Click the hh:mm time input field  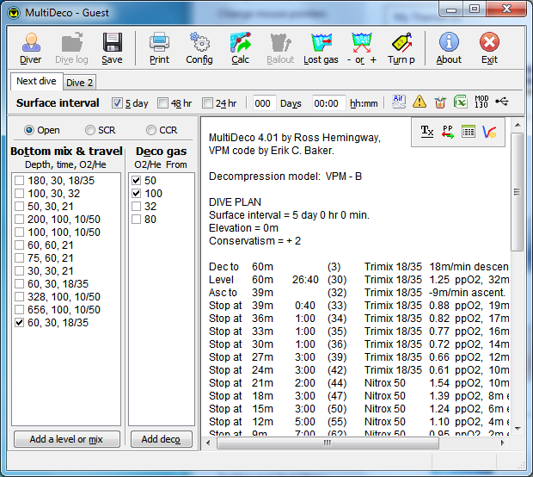328,103
